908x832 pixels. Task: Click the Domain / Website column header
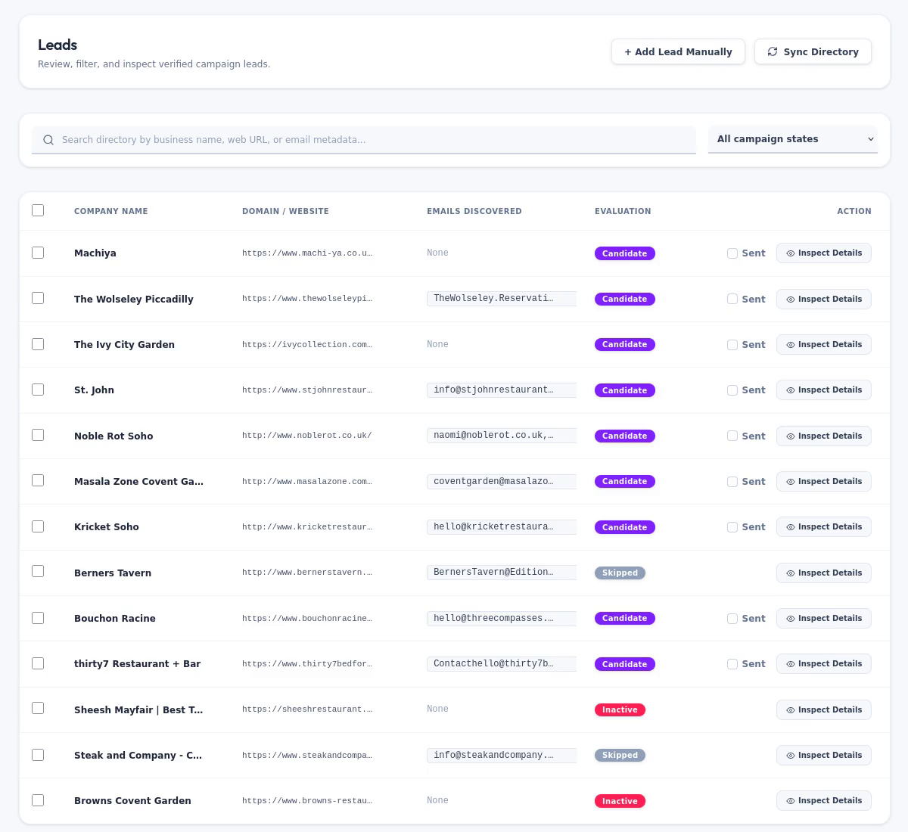pos(285,211)
